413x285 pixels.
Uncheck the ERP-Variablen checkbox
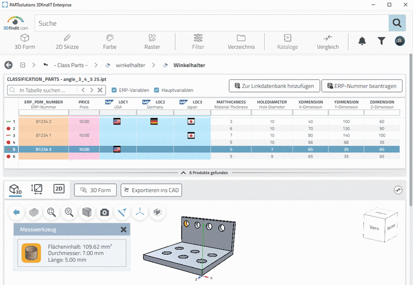pos(114,90)
